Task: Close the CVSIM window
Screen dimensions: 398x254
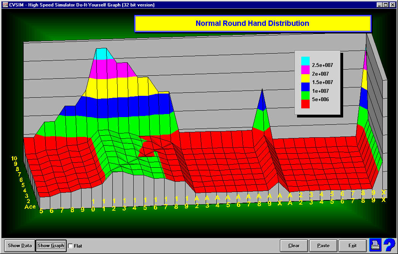Action: point(392,5)
